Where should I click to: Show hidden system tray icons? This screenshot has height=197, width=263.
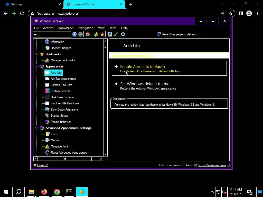tap(212, 192)
